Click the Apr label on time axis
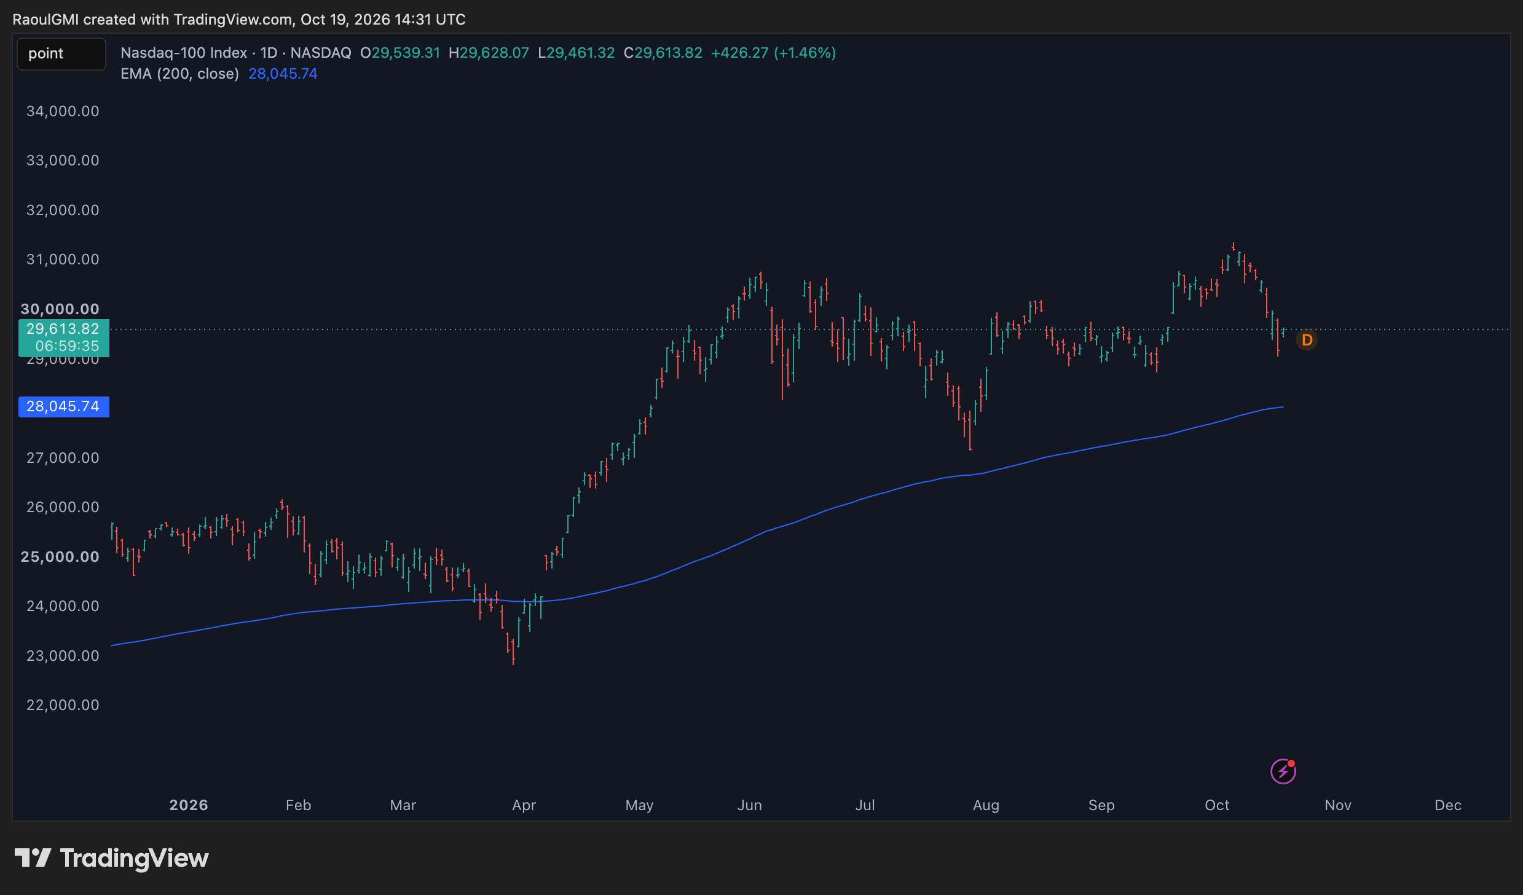This screenshot has width=1523, height=895. pos(524,805)
